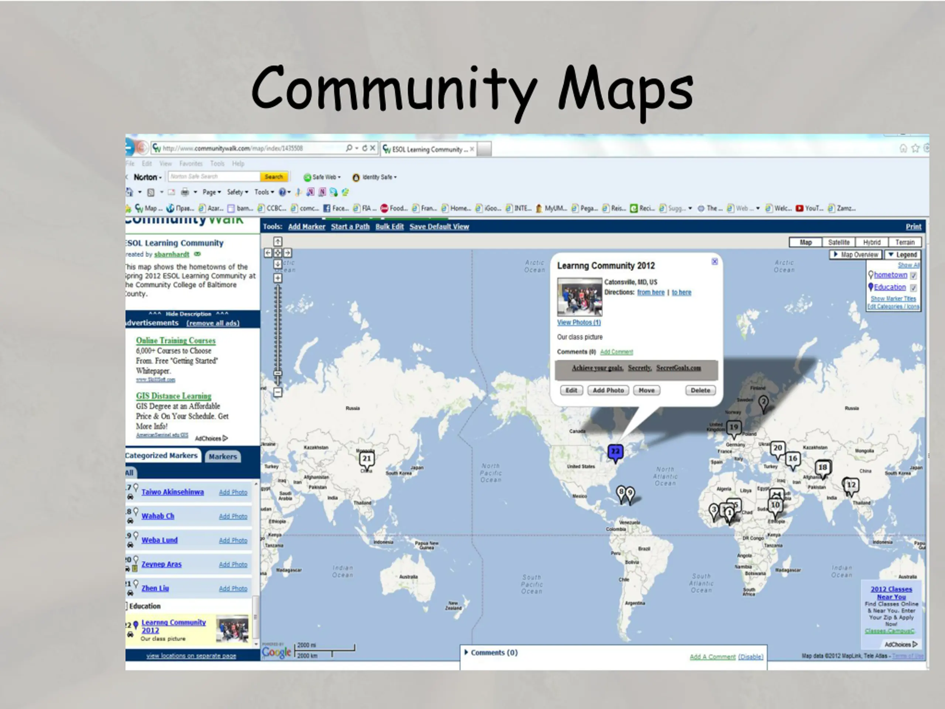Open the Facebook bookmark in favorites bar

[x=336, y=208]
